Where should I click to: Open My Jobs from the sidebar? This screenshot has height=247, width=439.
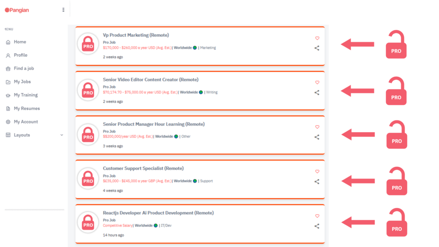(x=22, y=82)
